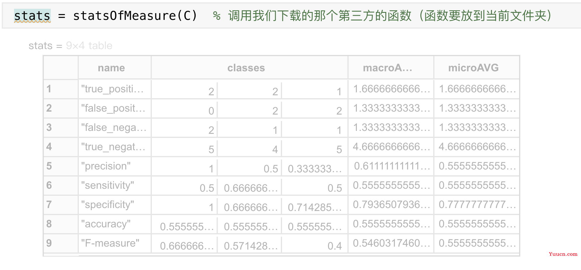Select the "true_negat..." name cell
Viewport: 581px width, 270px height.
click(114, 147)
